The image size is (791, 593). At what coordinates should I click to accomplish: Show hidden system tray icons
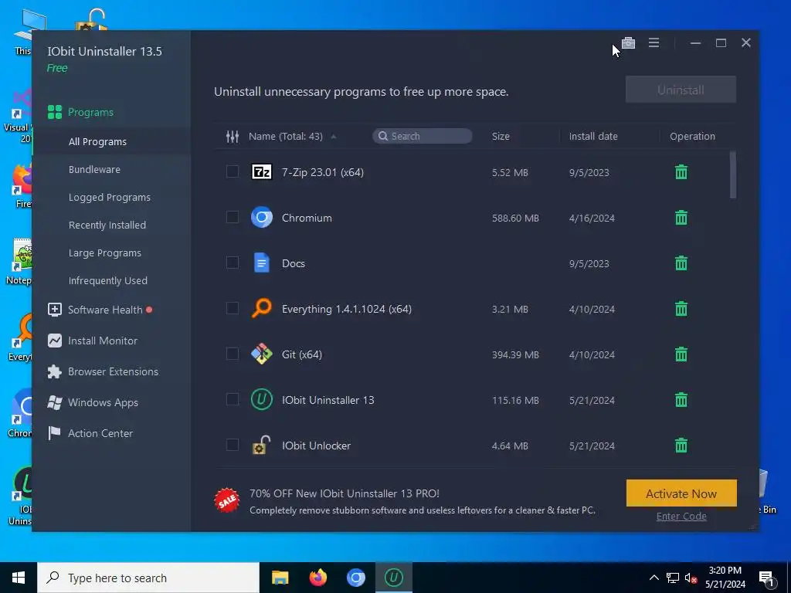click(654, 578)
